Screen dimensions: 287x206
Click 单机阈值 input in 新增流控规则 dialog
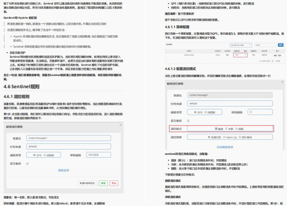pos(99,155)
